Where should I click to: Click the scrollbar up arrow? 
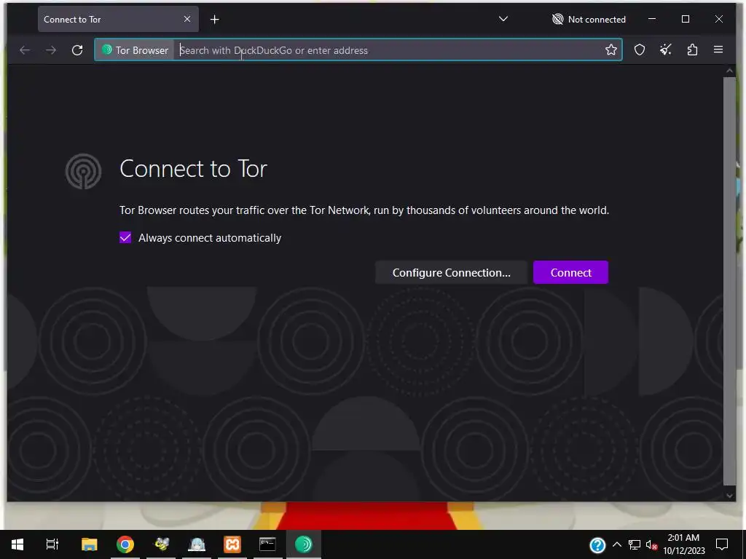click(x=729, y=71)
